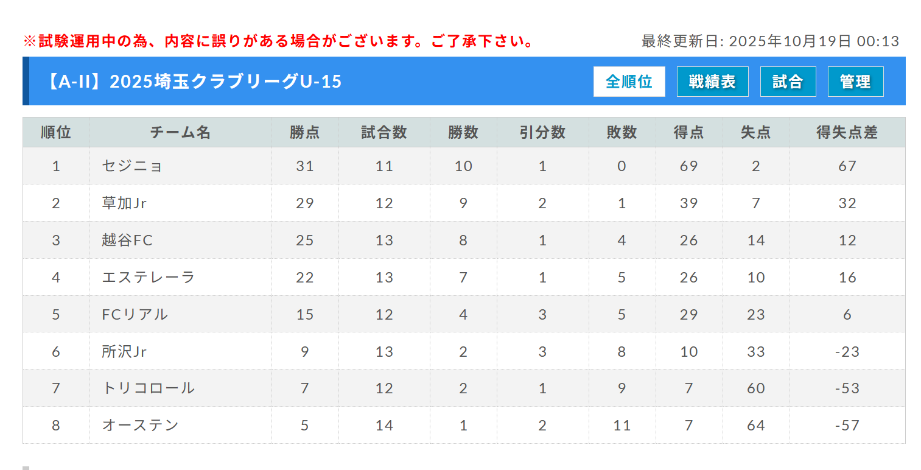Select the 全順位 tab button
Viewport: 921px width, 470px height.
[629, 82]
